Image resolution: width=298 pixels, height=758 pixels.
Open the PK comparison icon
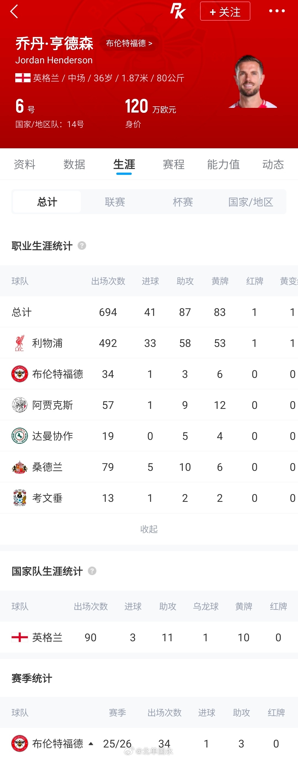click(178, 11)
